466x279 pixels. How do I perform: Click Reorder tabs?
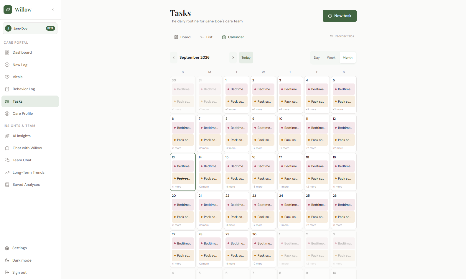(342, 36)
